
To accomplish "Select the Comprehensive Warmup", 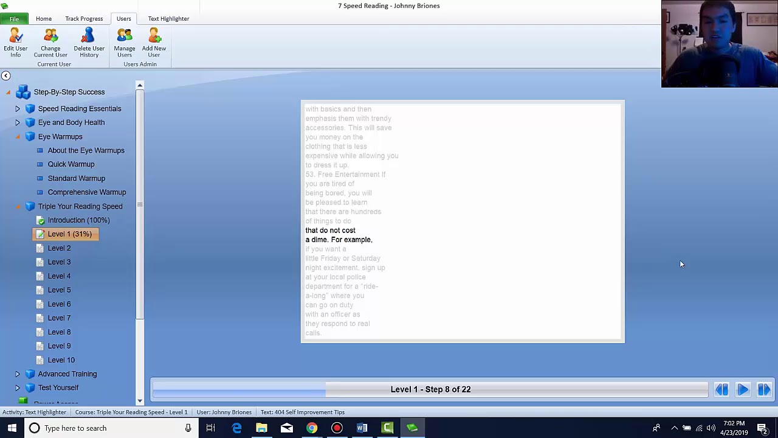I will [87, 192].
